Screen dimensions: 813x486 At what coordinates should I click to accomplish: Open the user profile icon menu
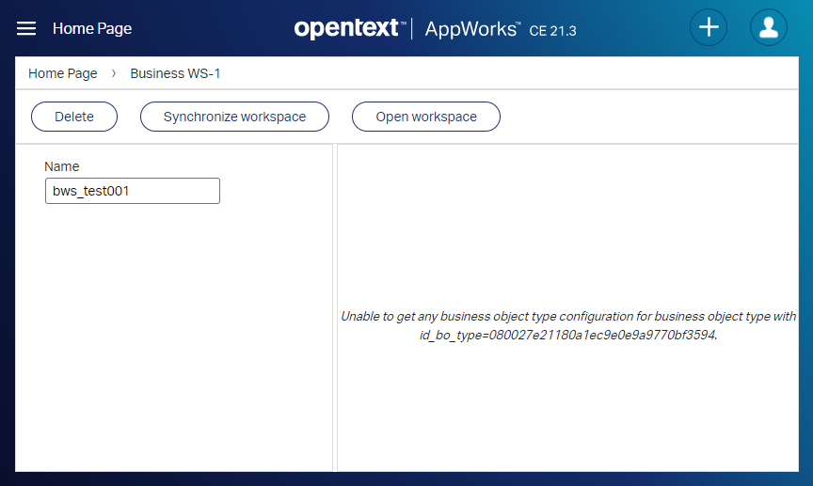pyautogui.click(x=768, y=27)
